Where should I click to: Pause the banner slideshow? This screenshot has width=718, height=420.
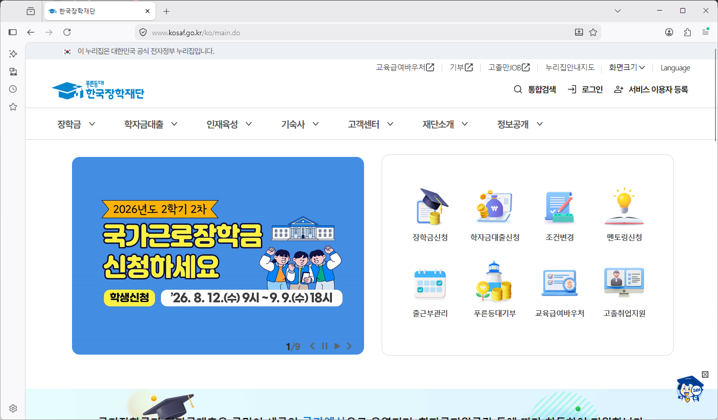pos(325,346)
